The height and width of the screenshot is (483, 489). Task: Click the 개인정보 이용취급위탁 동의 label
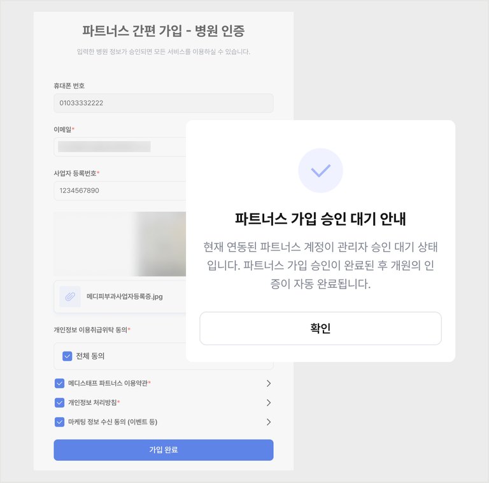(92, 330)
